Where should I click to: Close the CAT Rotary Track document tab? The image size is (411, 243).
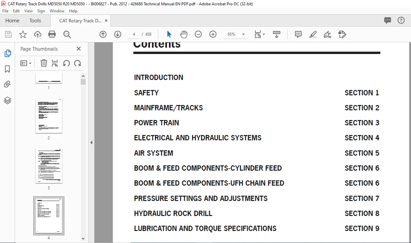point(106,21)
